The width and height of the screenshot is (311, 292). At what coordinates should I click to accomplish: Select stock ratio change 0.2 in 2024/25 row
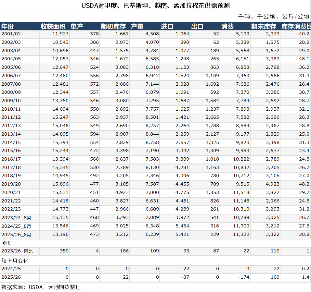tap(306, 269)
